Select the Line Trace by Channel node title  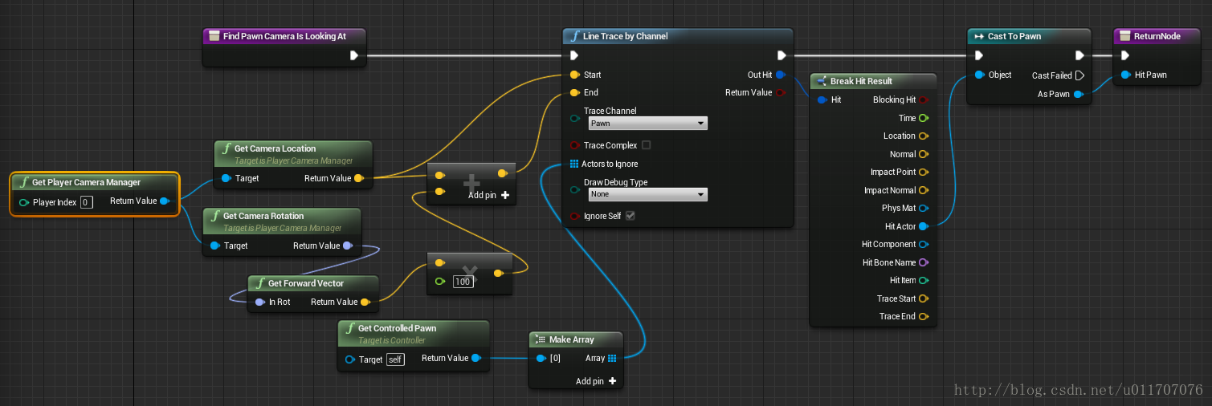[678, 36]
